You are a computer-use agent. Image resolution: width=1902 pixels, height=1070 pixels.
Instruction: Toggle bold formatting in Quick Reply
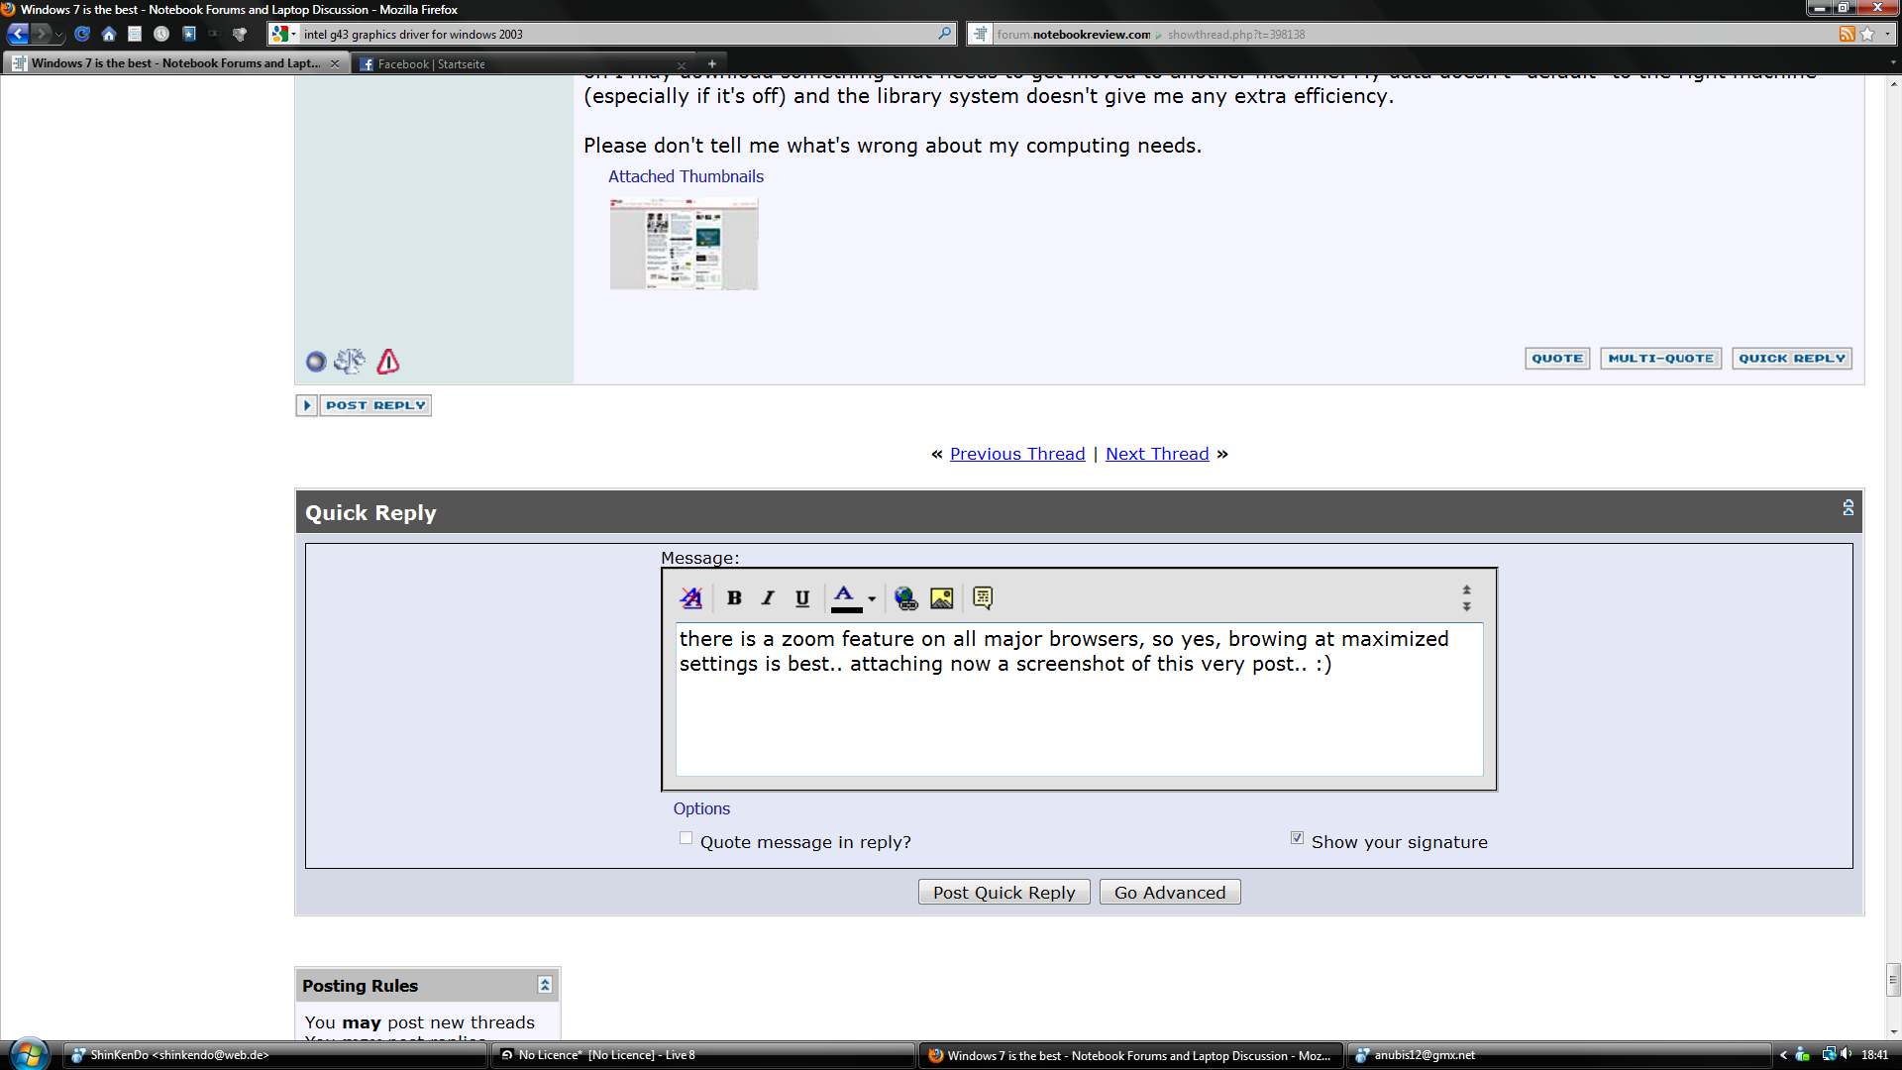coord(734,597)
